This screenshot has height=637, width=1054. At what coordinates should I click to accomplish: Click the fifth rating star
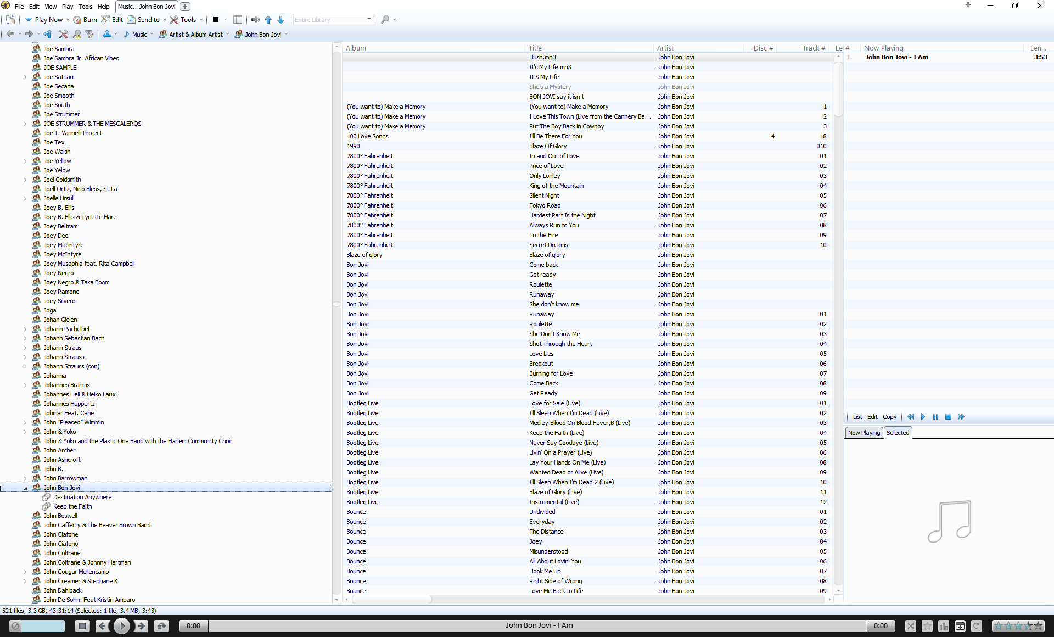tap(1038, 625)
